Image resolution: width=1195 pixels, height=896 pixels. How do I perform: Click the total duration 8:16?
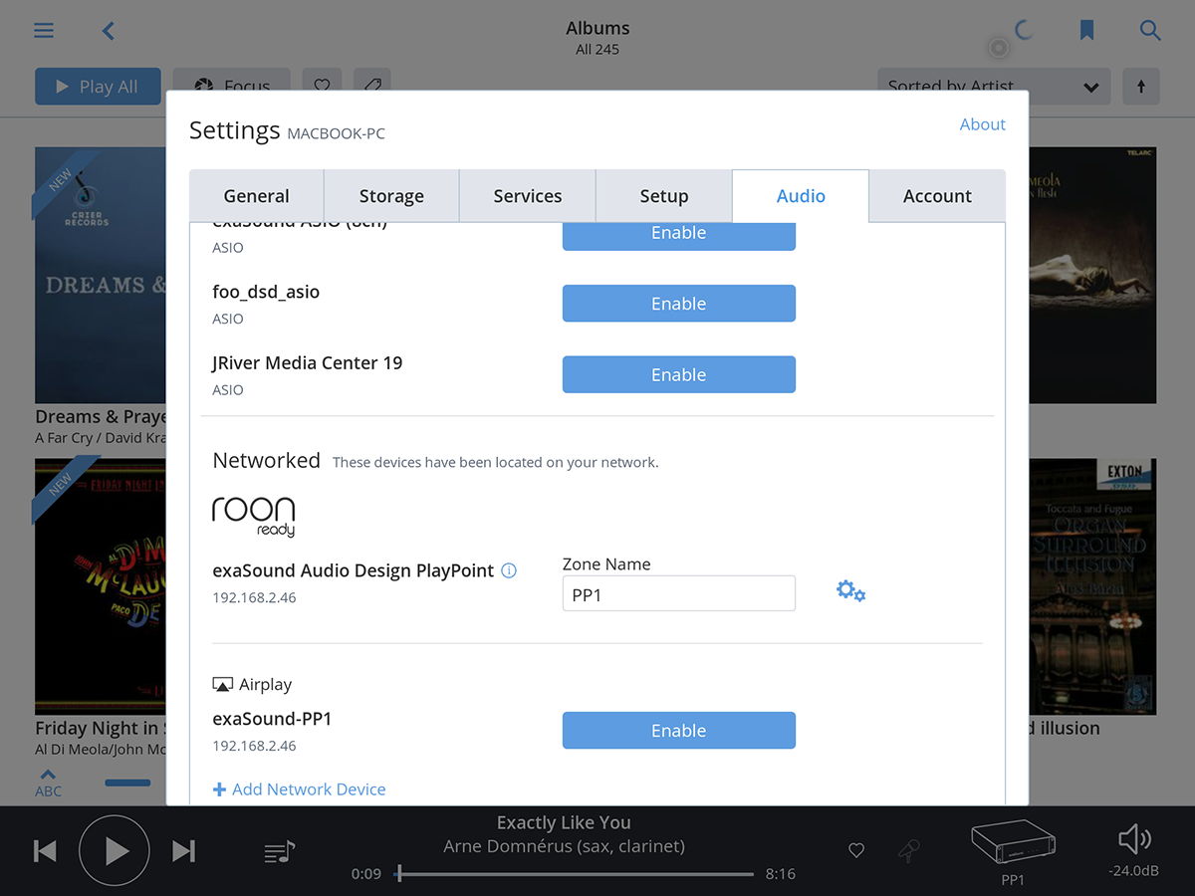click(x=781, y=874)
